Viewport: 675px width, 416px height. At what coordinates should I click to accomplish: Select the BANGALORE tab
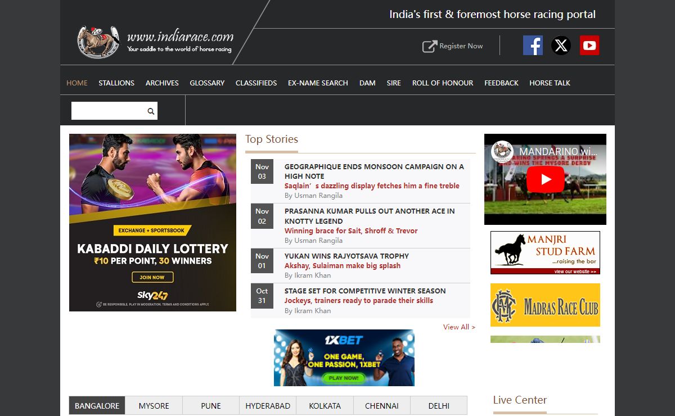point(97,405)
